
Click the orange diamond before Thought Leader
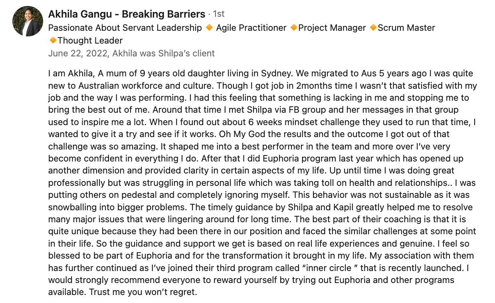coord(53,40)
